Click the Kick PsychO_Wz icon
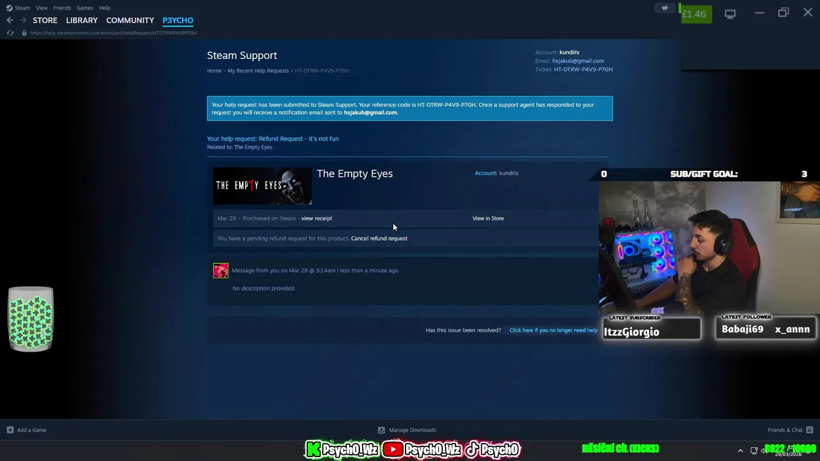Viewport: 820px width, 461px height. click(x=313, y=449)
